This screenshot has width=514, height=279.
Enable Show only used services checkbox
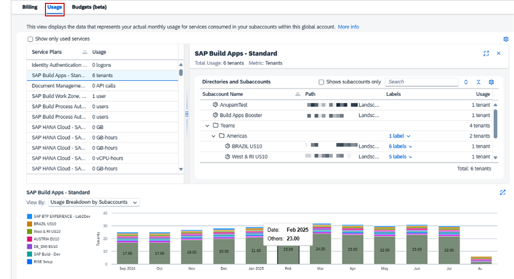(31, 39)
